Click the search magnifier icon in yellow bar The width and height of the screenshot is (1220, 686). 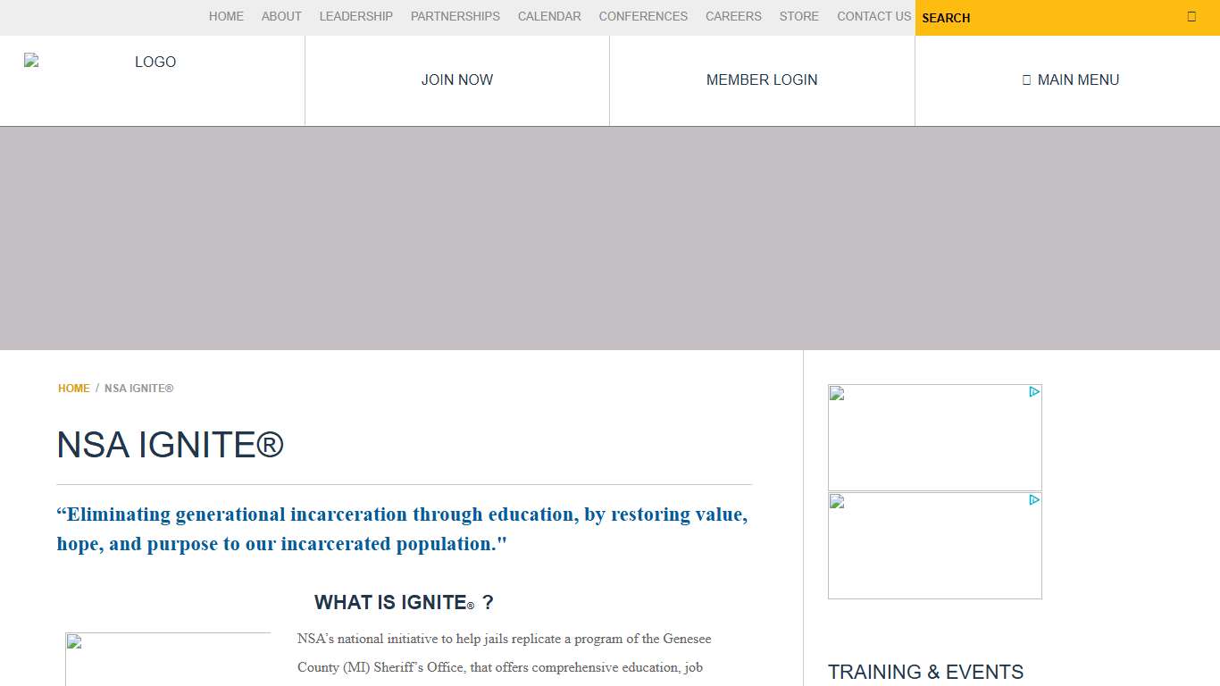[1191, 15]
